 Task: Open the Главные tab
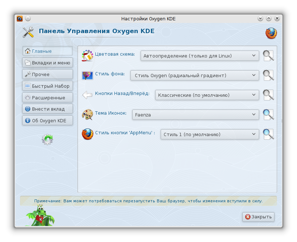[x=47, y=51]
